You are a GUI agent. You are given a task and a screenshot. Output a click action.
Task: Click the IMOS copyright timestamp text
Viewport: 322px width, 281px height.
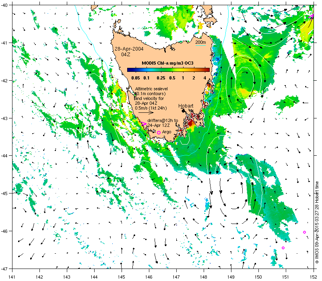coord(317,222)
